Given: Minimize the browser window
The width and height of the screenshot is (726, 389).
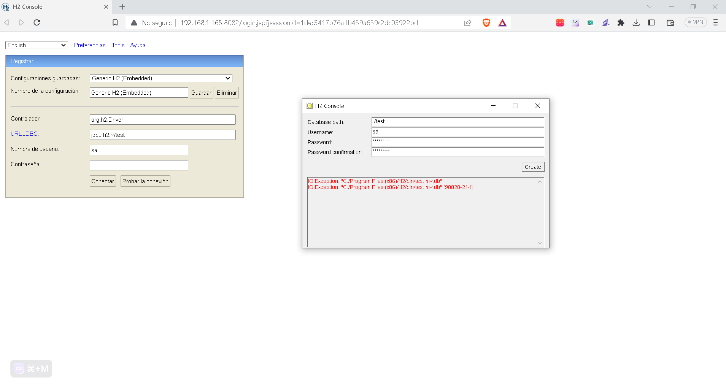Looking at the screenshot, I should (x=671, y=7).
